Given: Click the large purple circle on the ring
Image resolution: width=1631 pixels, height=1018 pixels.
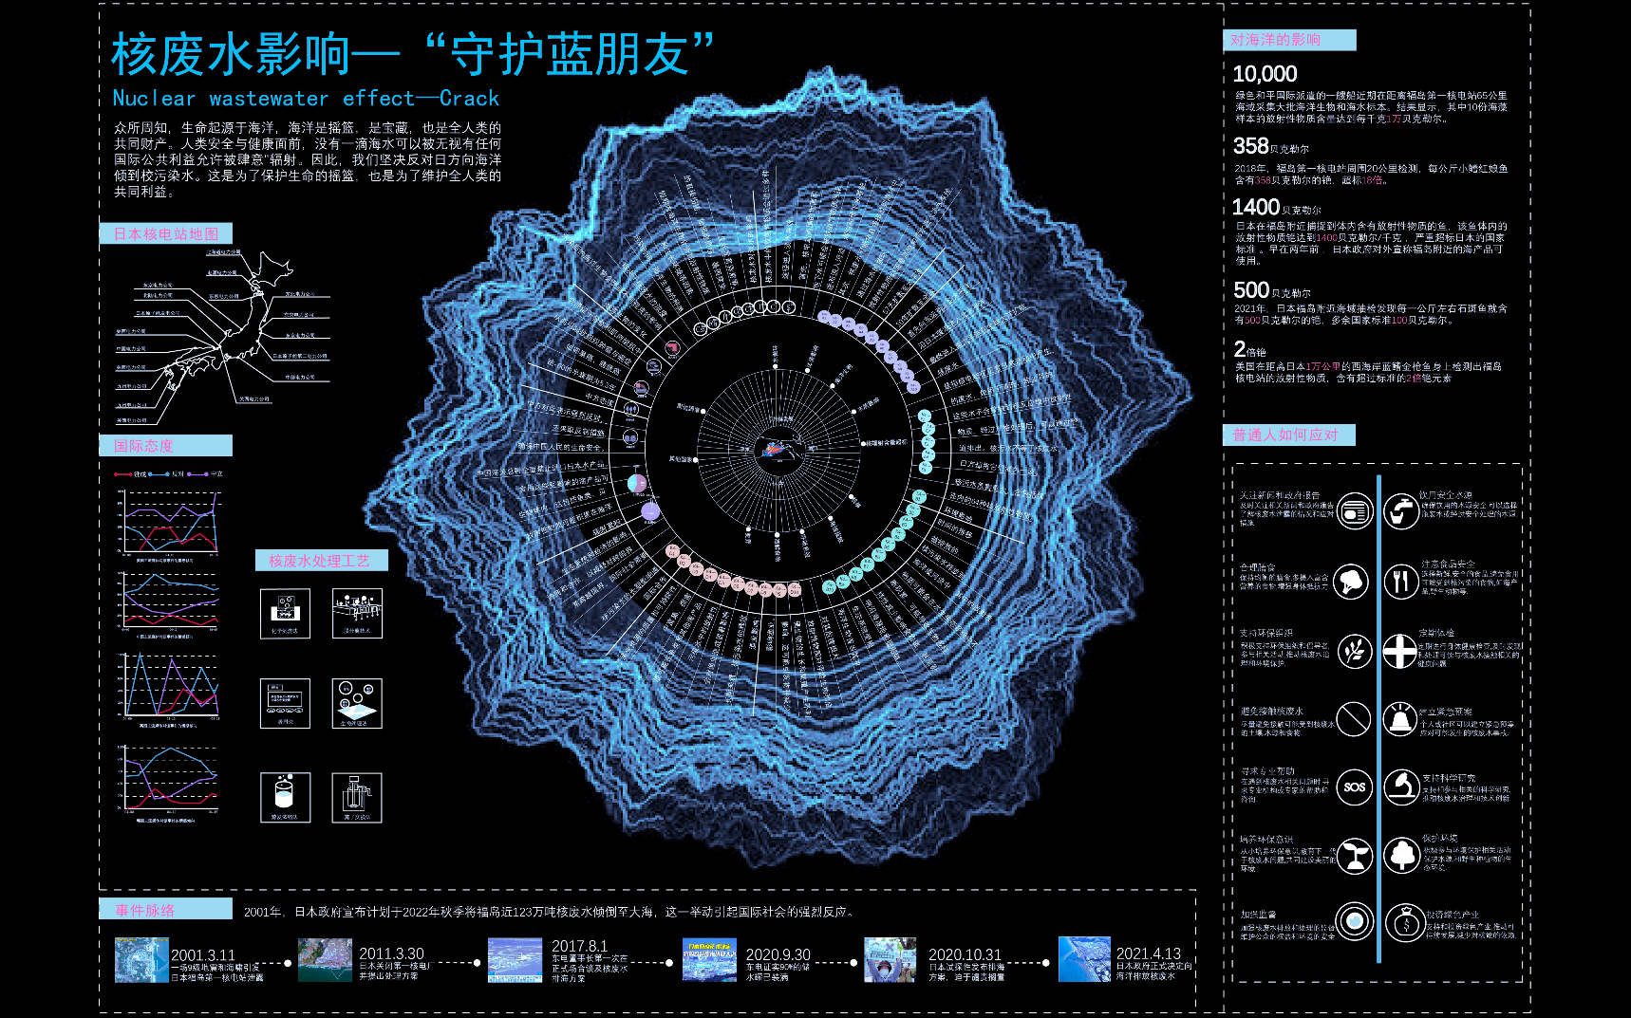Looking at the screenshot, I should click(650, 511).
